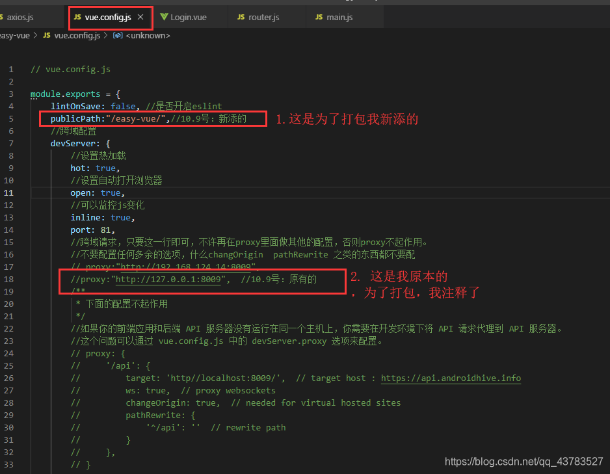Click the '//设置热加载' comment on line 8
The height and width of the screenshot is (474, 610).
tap(98, 155)
